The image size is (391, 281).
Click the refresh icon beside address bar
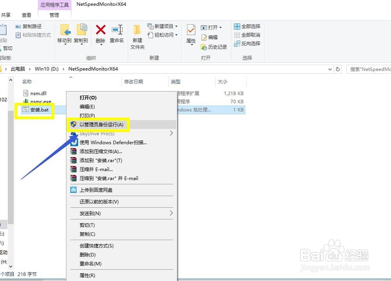click(x=338, y=69)
